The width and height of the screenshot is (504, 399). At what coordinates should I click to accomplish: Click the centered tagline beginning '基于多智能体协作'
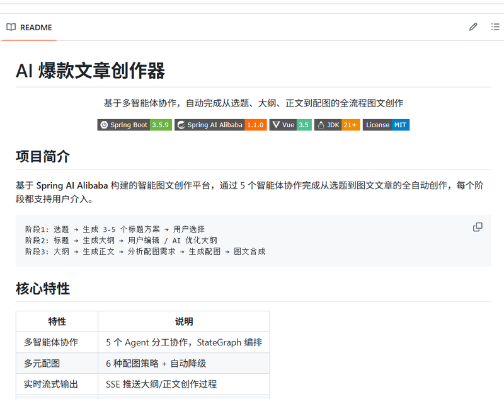point(253,103)
